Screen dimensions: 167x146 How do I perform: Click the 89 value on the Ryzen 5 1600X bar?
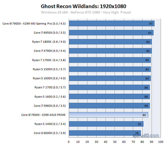pos(147,79)
